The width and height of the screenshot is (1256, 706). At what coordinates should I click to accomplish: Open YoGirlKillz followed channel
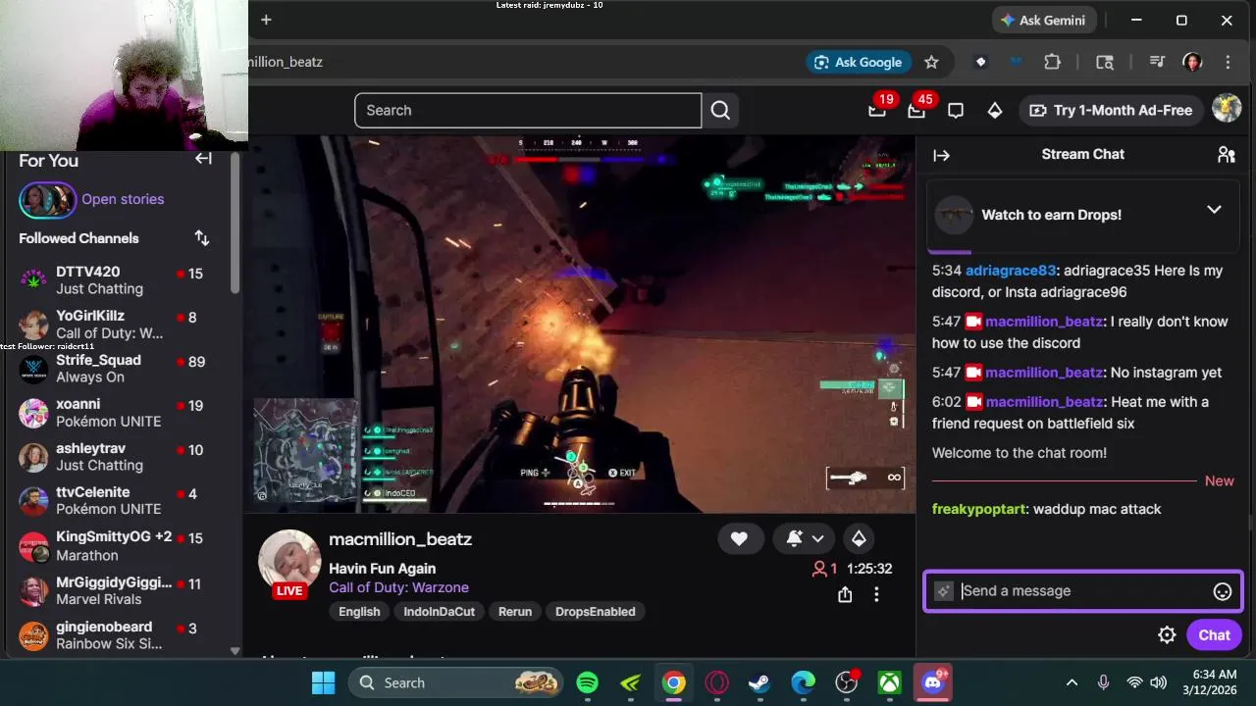coord(116,324)
